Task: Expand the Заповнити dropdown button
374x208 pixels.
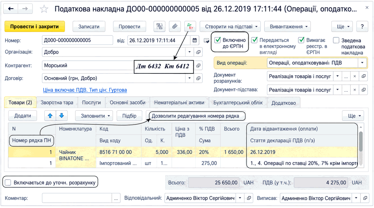Action: (x=94, y=116)
